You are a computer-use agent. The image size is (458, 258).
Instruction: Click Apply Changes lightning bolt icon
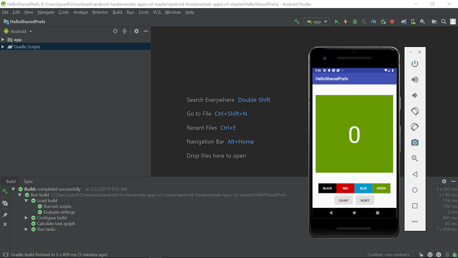coord(345,21)
